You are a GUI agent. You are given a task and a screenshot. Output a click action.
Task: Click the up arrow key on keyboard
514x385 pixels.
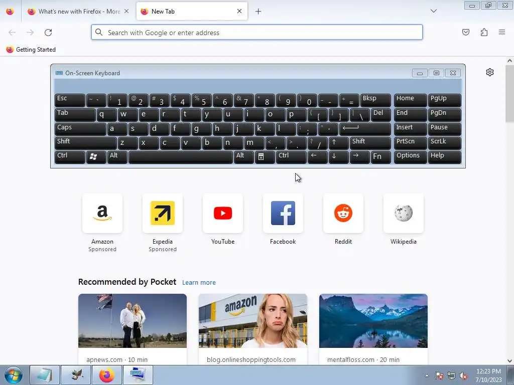tap(339, 143)
